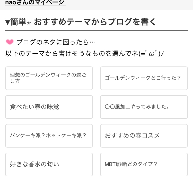Open the naoさんのマイページ link
The width and height of the screenshot is (193, 184).
pyautogui.click(x=35, y=3)
